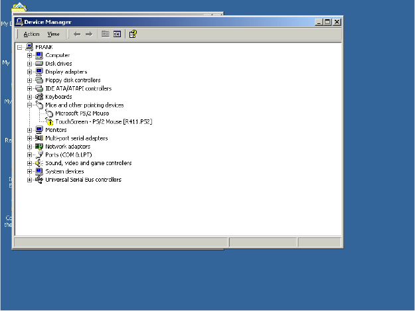Close the Device Manager window

[x=337, y=22]
